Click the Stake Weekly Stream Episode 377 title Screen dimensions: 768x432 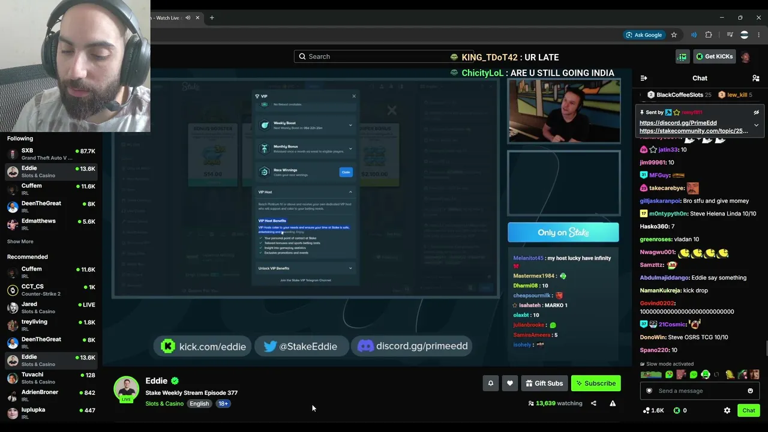point(191,393)
